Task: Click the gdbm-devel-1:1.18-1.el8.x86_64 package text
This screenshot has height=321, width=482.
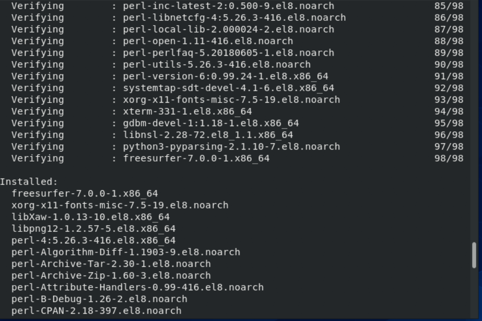Action: pos(211,124)
